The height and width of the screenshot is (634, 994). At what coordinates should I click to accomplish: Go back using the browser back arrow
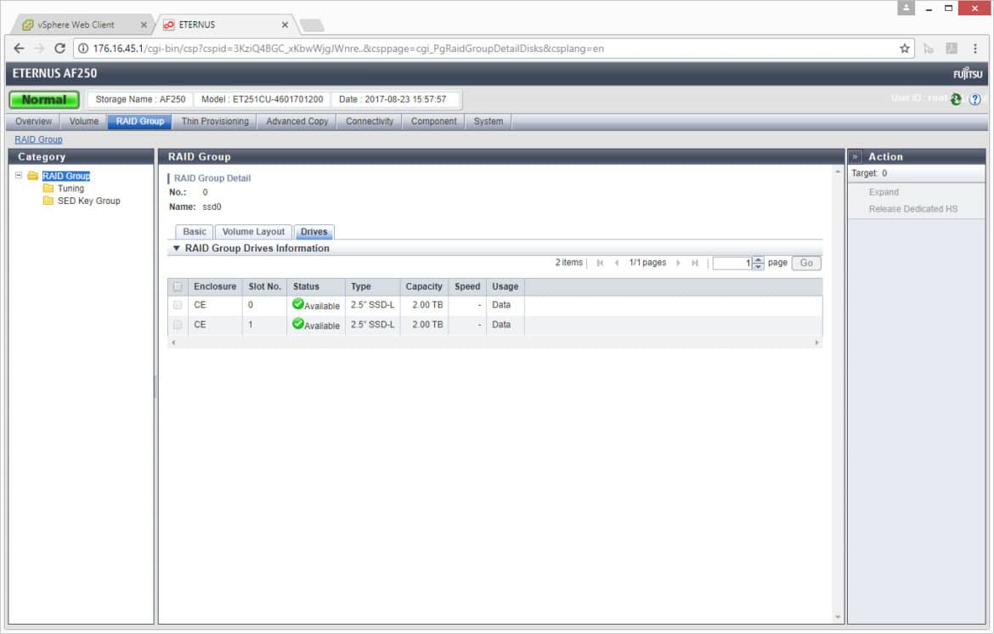19,48
